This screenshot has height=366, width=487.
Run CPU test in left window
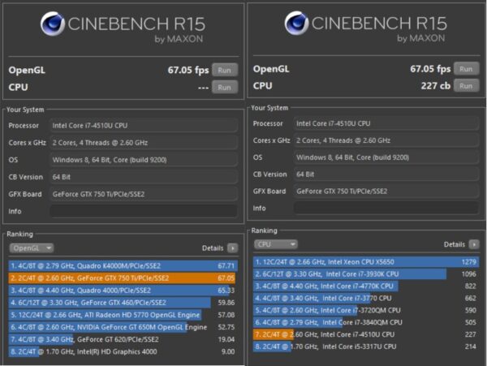pyautogui.click(x=225, y=87)
